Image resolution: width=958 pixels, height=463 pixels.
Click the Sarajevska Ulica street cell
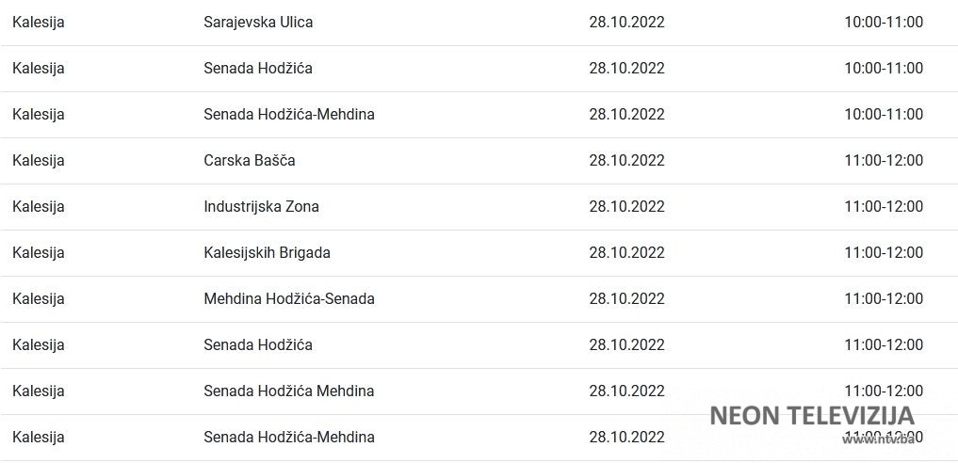[258, 22]
